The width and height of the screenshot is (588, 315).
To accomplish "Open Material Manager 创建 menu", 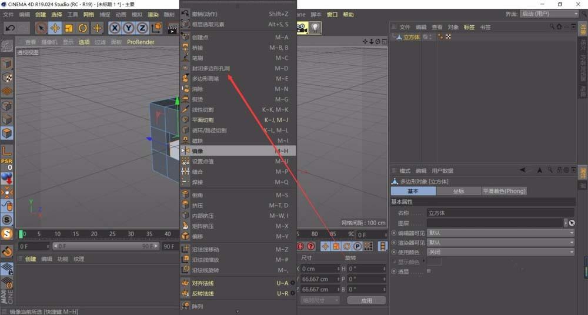I will (x=31, y=259).
